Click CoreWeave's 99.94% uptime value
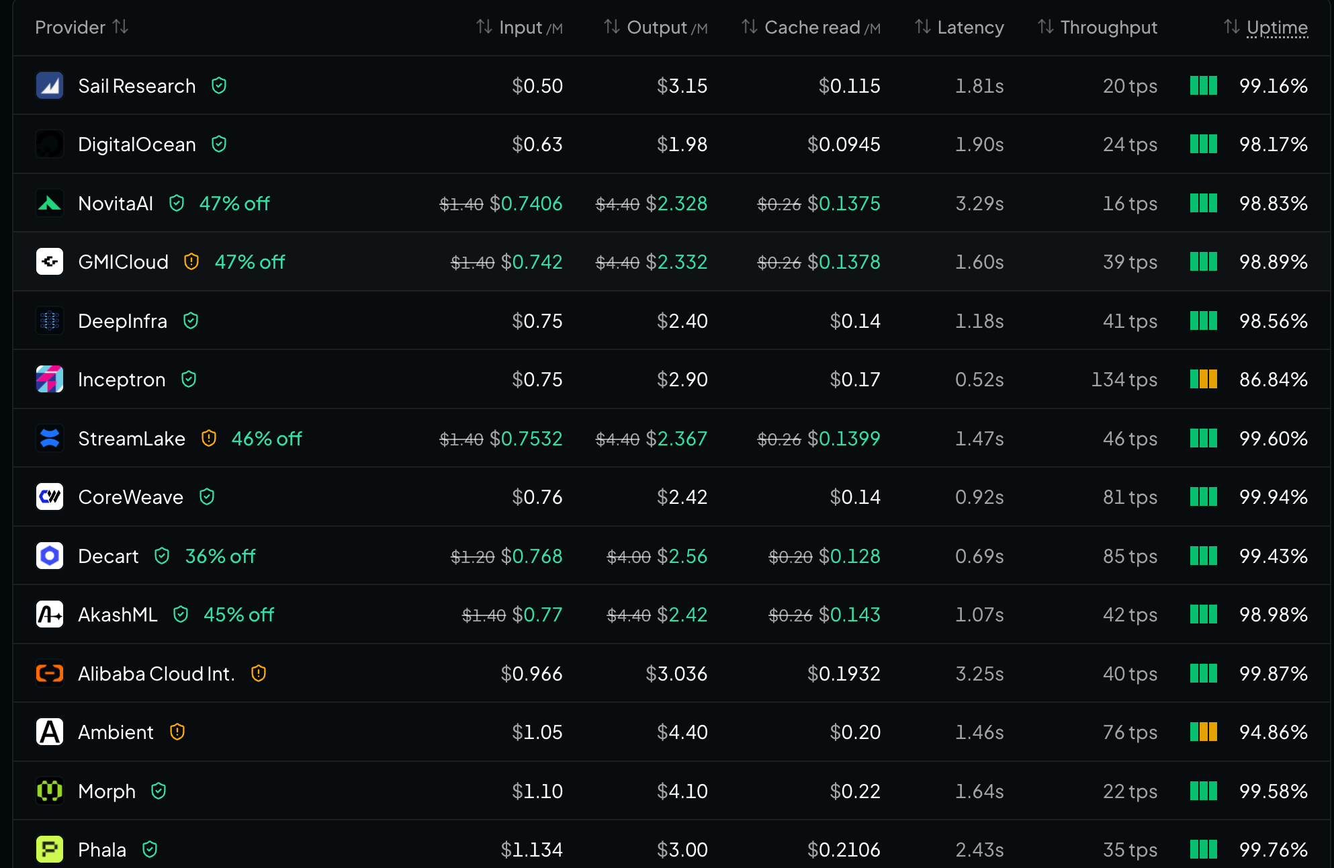The image size is (1334, 868). tap(1274, 497)
